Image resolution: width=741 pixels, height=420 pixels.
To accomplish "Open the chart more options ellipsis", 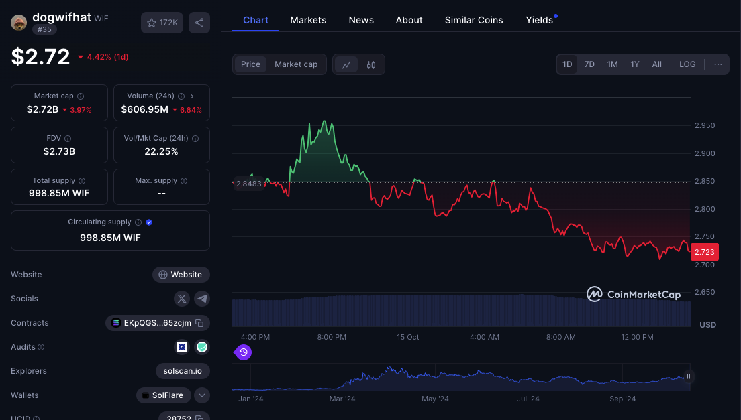I will point(718,64).
